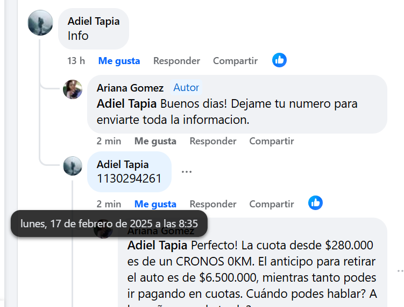Click Compartir under the Info comment

click(235, 61)
